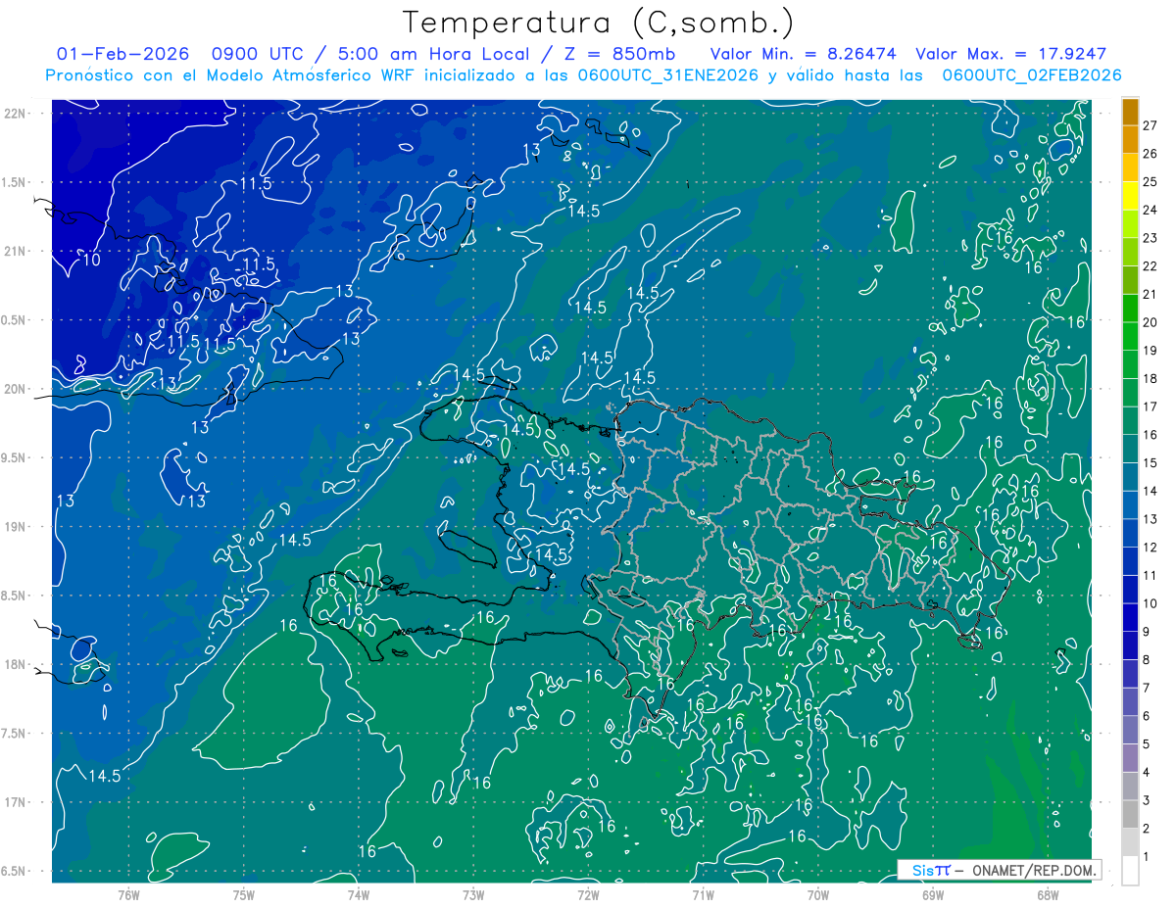Click the legend number "14"
The image size is (1176, 908).
[x=1150, y=491]
